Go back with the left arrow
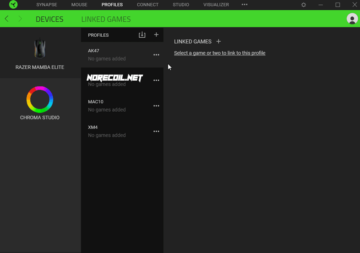360x253 pixels. [7, 19]
